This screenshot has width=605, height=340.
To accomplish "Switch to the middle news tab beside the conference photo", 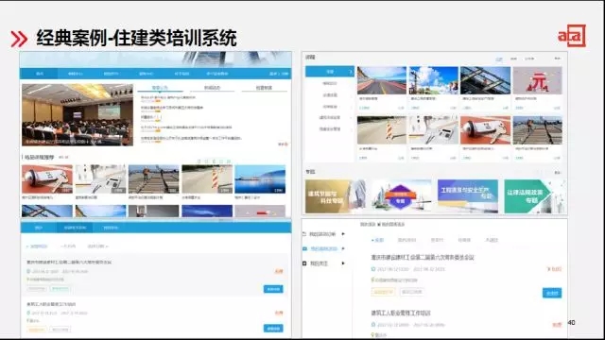I will (x=212, y=88).
